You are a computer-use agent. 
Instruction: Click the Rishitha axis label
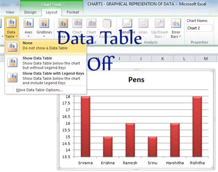(x=197, y=163)
